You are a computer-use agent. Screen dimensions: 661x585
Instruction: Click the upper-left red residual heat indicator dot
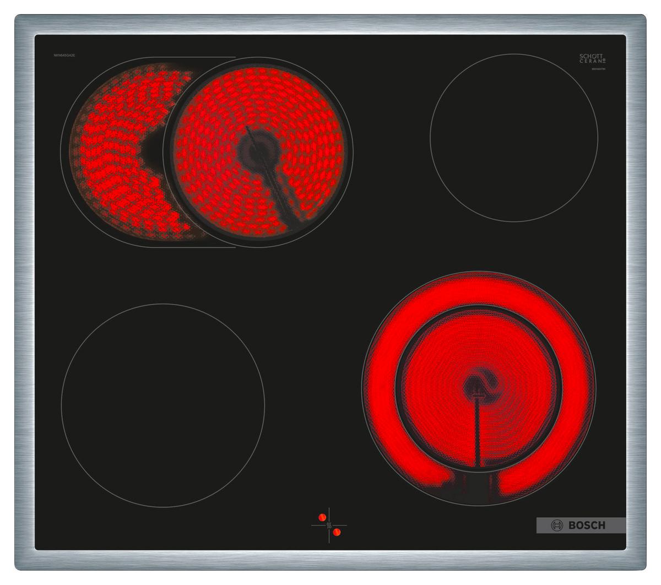point(322,517)
